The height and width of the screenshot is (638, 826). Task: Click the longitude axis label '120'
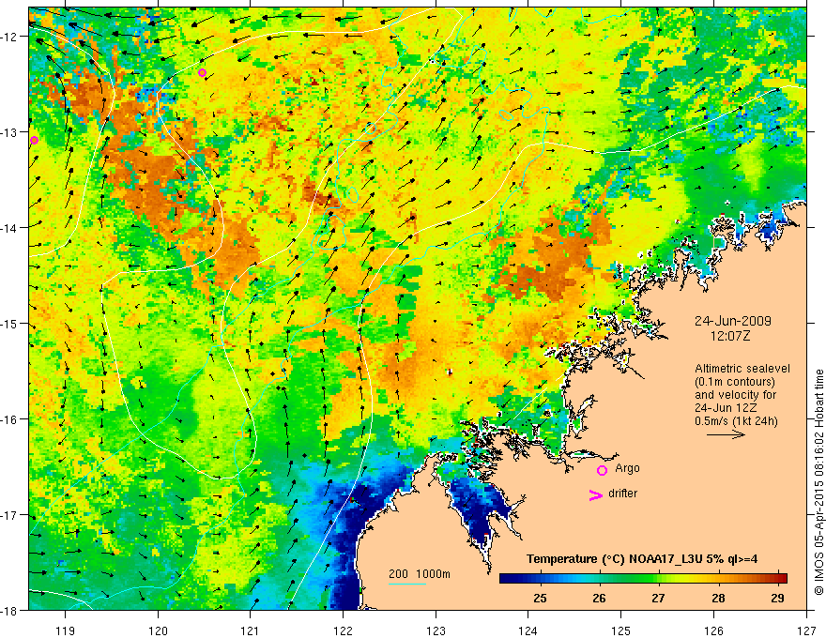coord(158,630)
